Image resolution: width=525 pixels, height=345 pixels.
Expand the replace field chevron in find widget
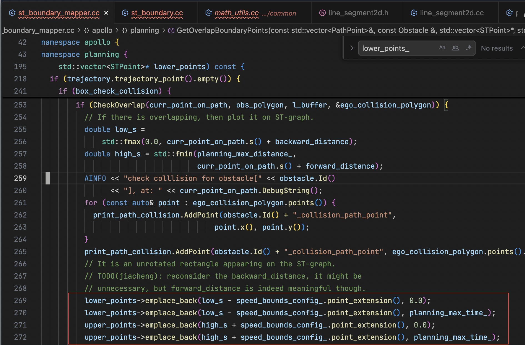pos(352,48)
